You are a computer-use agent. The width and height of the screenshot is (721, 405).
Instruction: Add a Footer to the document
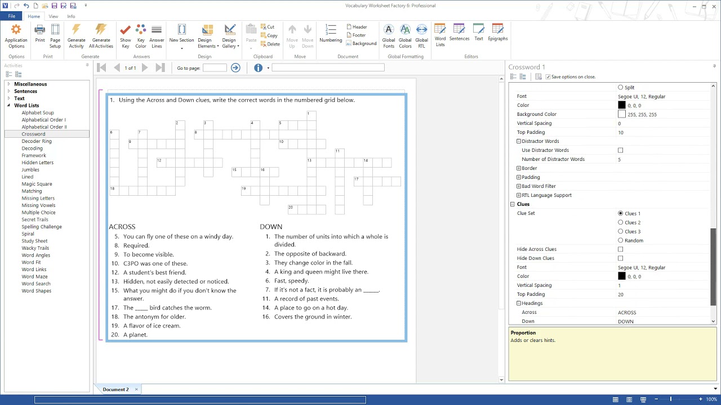(356, 35)
